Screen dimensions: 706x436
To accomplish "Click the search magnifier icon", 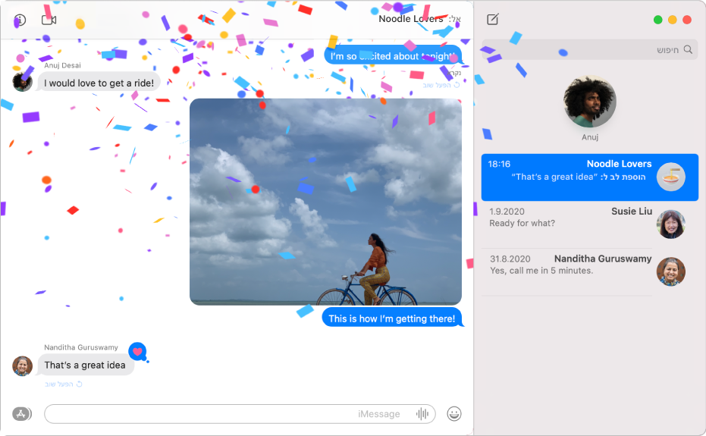I will 688,49.
